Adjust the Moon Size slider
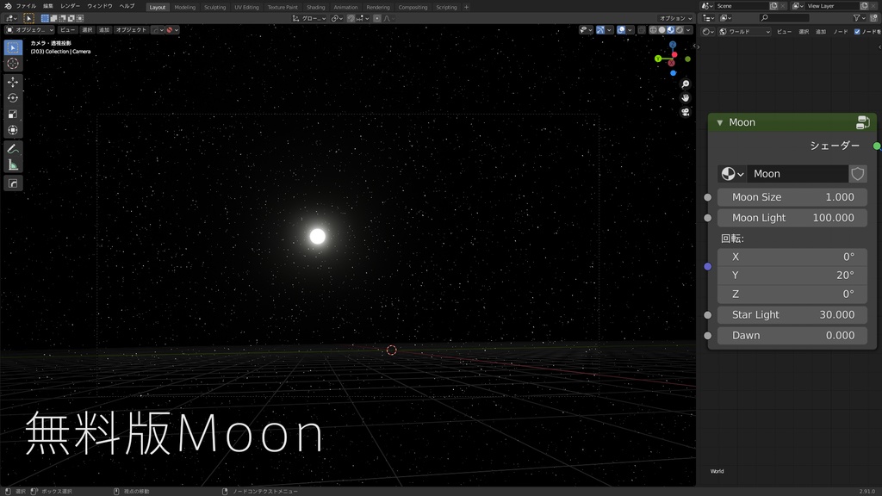 click(791, 197)
